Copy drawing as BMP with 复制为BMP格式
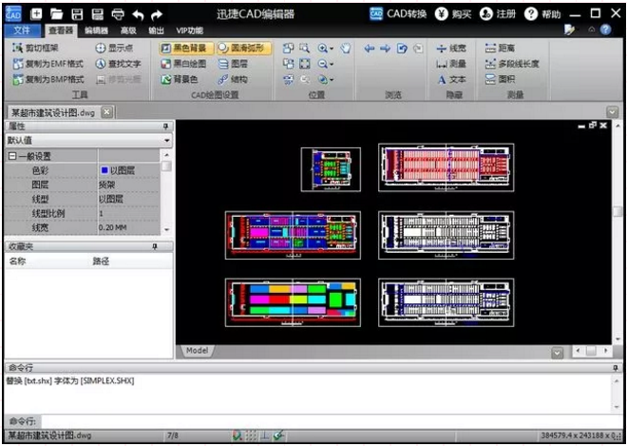Image resolution: width=627 pixels, height=446 pixels. (48, 79)
